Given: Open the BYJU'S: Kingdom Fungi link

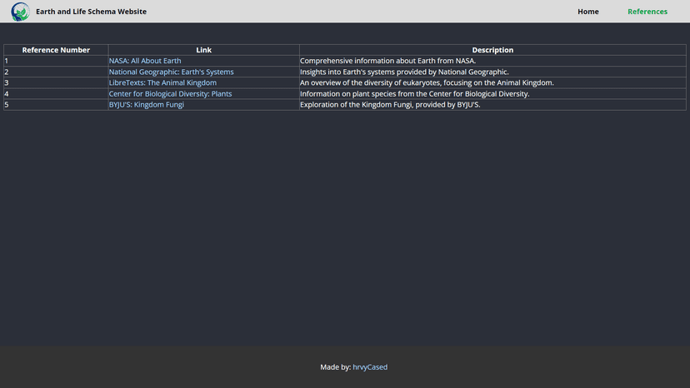Looking at the screenshot, I should coord(147,104).
